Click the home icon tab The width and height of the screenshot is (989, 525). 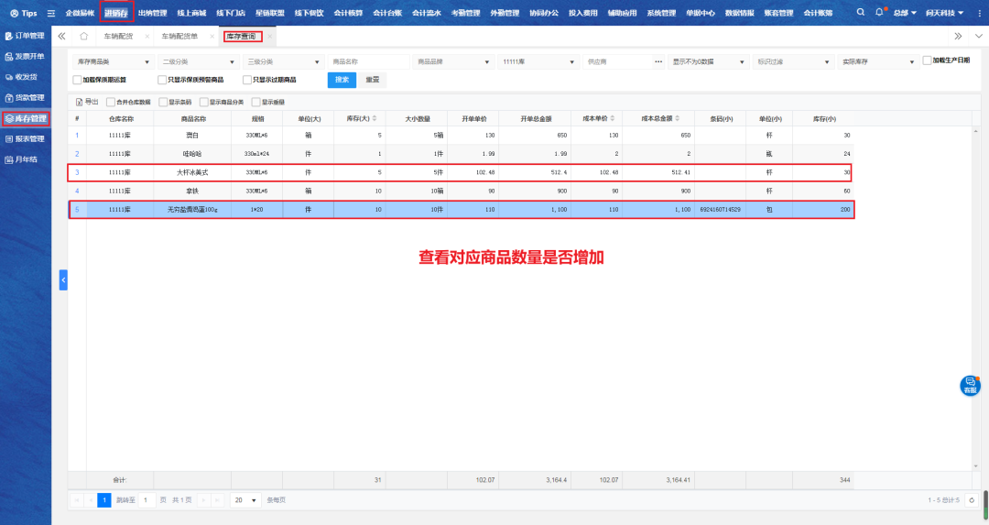coord(83,37)
